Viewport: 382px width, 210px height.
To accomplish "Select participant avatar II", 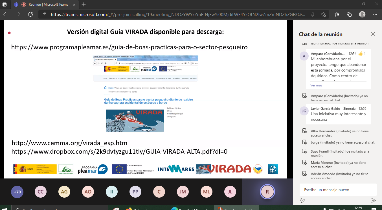I will (x=112, y=192).
